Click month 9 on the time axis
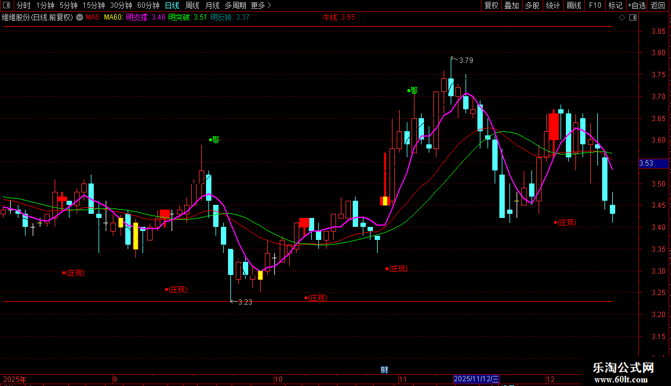Image resolution: width=671 pixels, height=386 pixels. click(115, 379)
